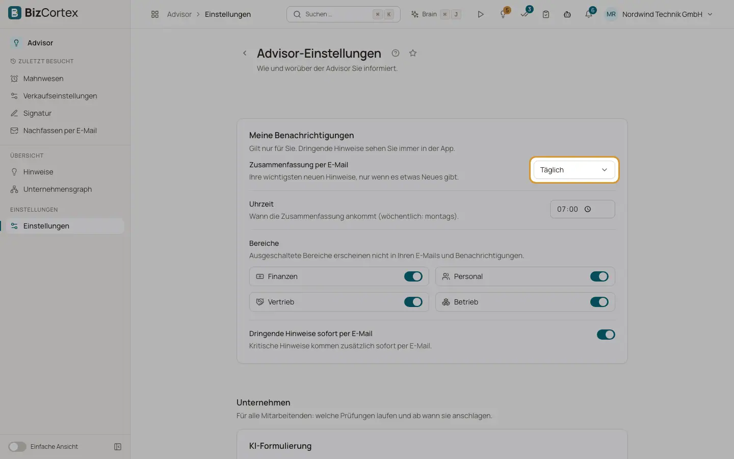
Task: Click the Suchen search field
Action: click(344, 14)
